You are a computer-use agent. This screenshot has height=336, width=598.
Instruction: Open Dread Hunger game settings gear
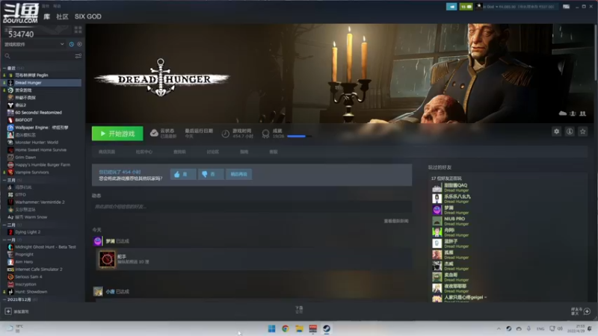pos(556,131)
